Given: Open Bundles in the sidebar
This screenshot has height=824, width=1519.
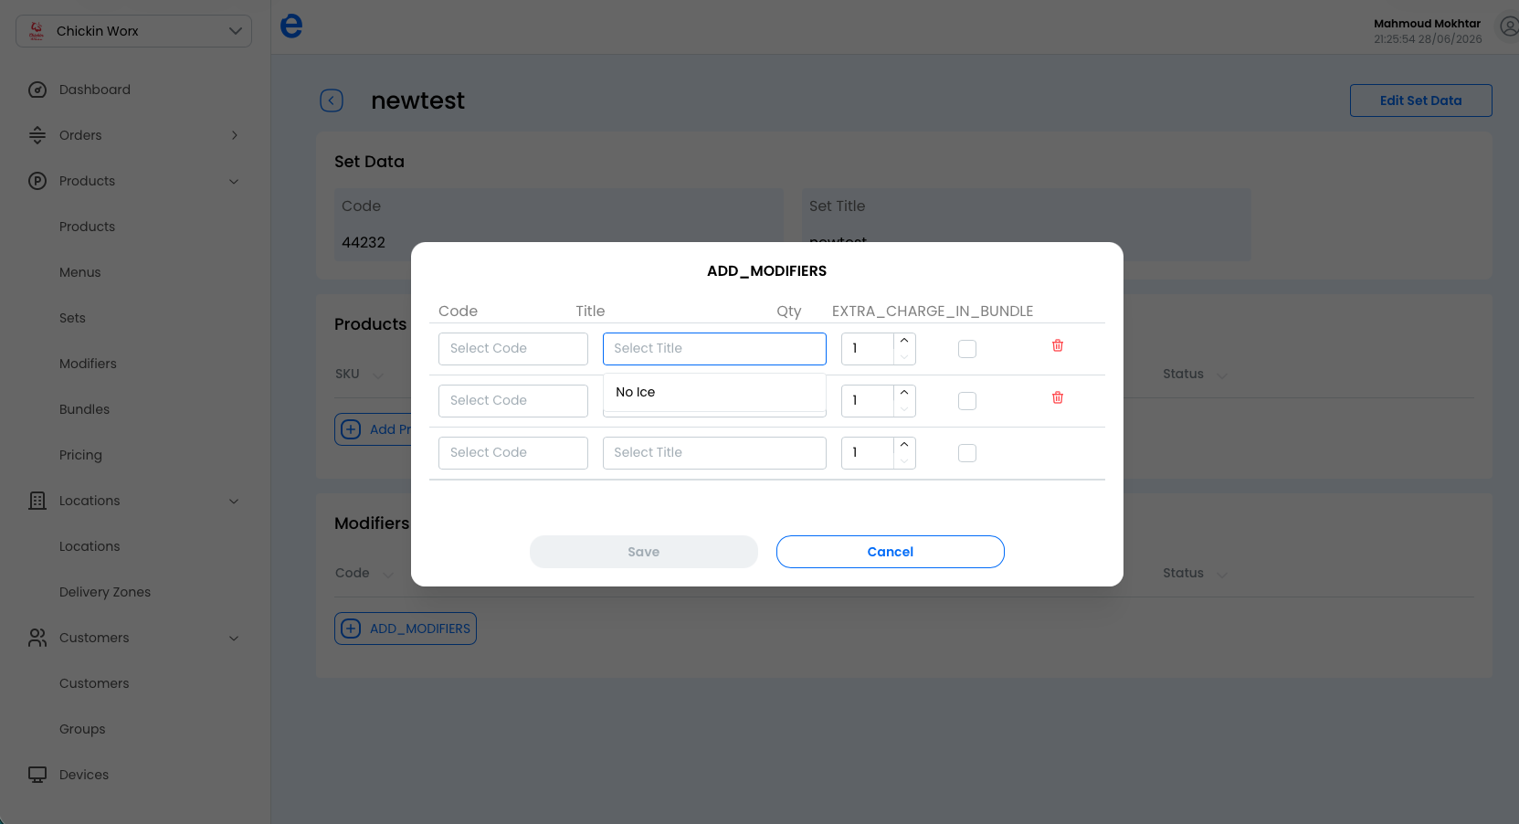Looking at the screenshot, I should (84, 409).
